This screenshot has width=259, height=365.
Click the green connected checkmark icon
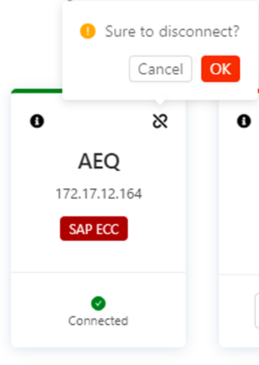point(99,303)
